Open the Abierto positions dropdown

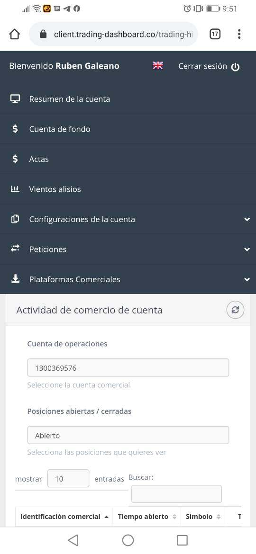click(x=128, y=435)
